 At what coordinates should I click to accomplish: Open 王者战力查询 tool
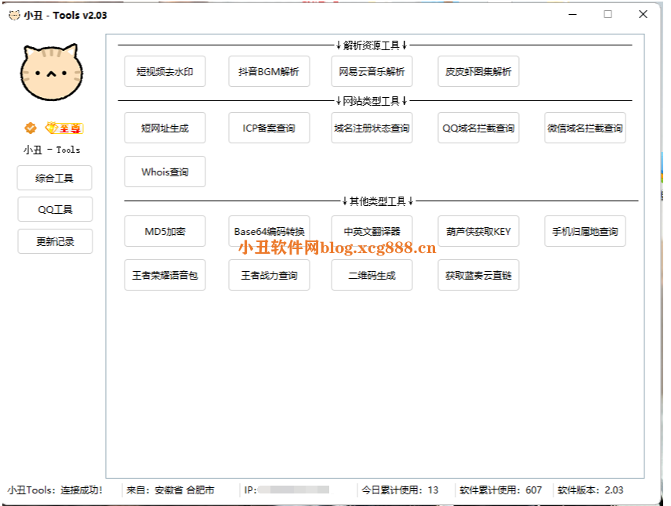(269, 275)
